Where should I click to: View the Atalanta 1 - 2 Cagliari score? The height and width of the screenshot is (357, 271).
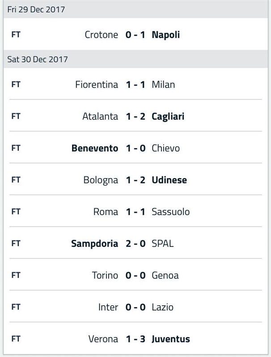pyautogui.click(x=135, y=116)
